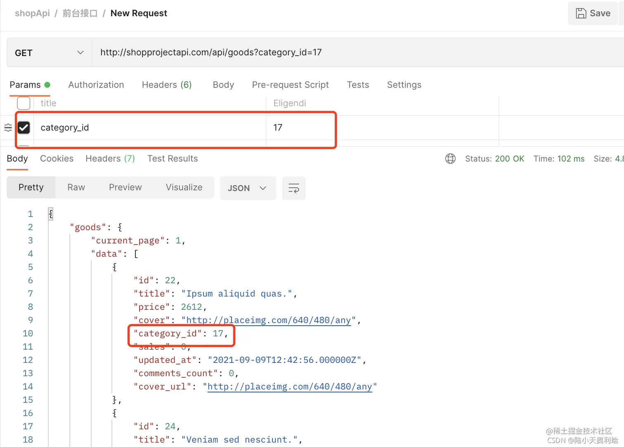Open the JSON format dropdown
Image resolution: width=624 pixels, height=447 pixels.
(x=248, y=188)
